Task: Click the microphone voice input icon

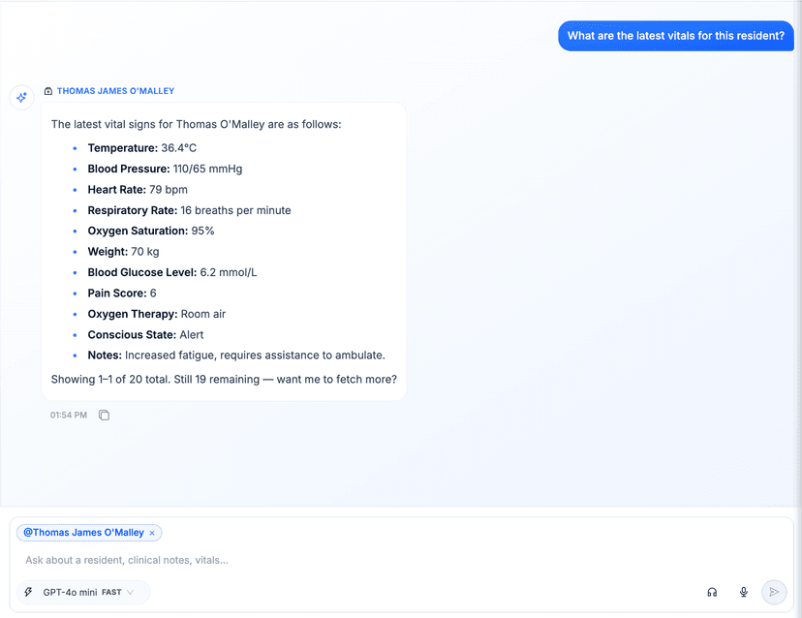Action: (744, 592)
